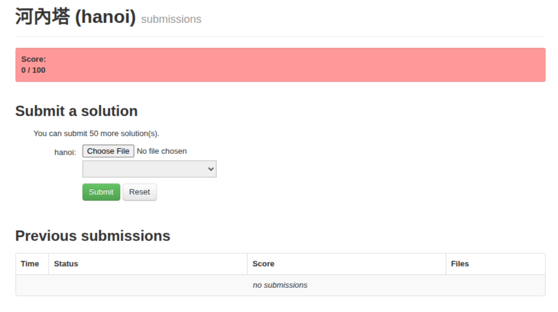This screenshot has width=558, height=312.
Task: Click the 'Score:' label in banner
Action: coord(34,59)
